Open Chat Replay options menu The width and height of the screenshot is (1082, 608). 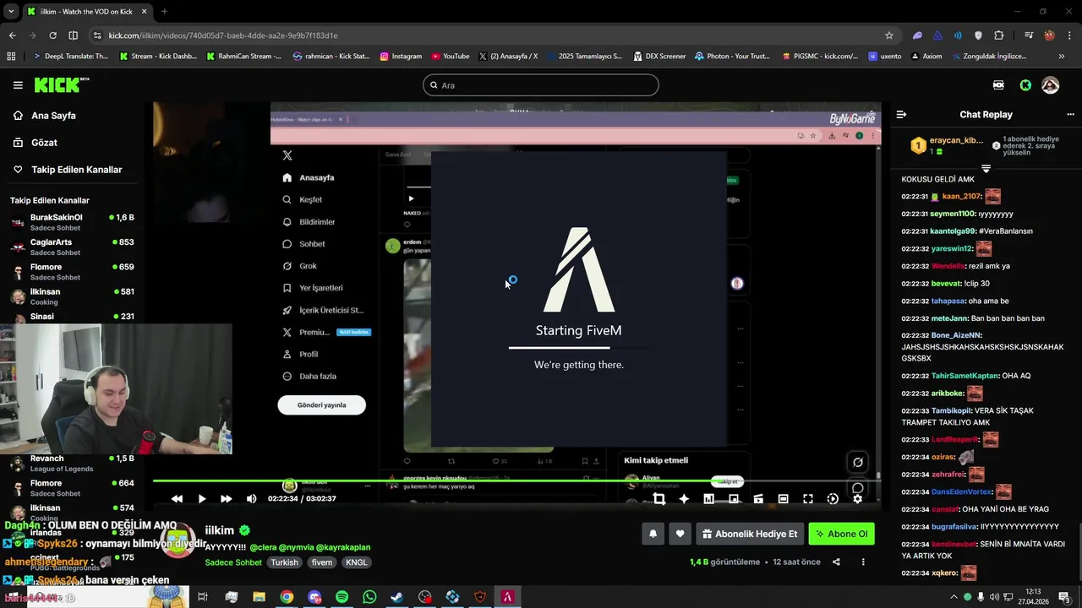[1070, 115]
